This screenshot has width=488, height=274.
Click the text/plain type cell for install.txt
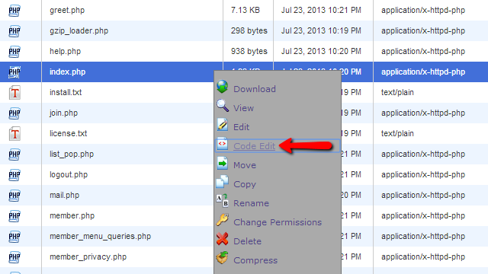click(397, 92)
